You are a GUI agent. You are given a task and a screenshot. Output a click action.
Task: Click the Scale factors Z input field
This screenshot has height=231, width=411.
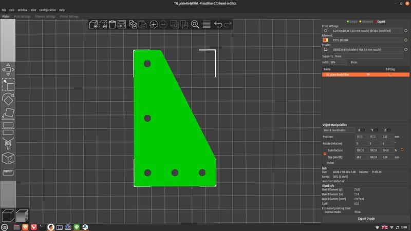pos(388,150)
